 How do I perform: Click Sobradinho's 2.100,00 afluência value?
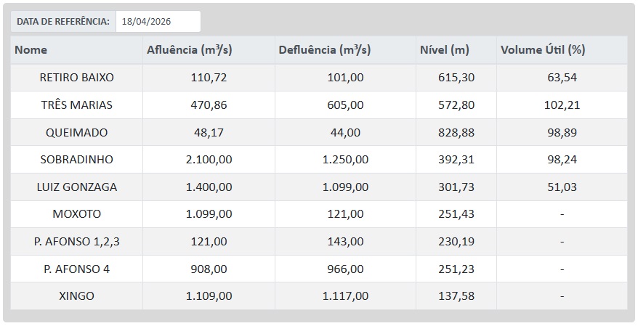[x=209, y=160]
